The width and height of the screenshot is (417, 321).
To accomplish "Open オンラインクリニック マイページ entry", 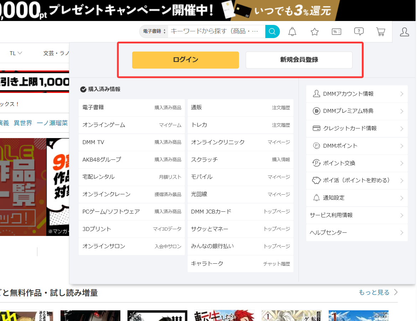I will click(x=240, y=142).
